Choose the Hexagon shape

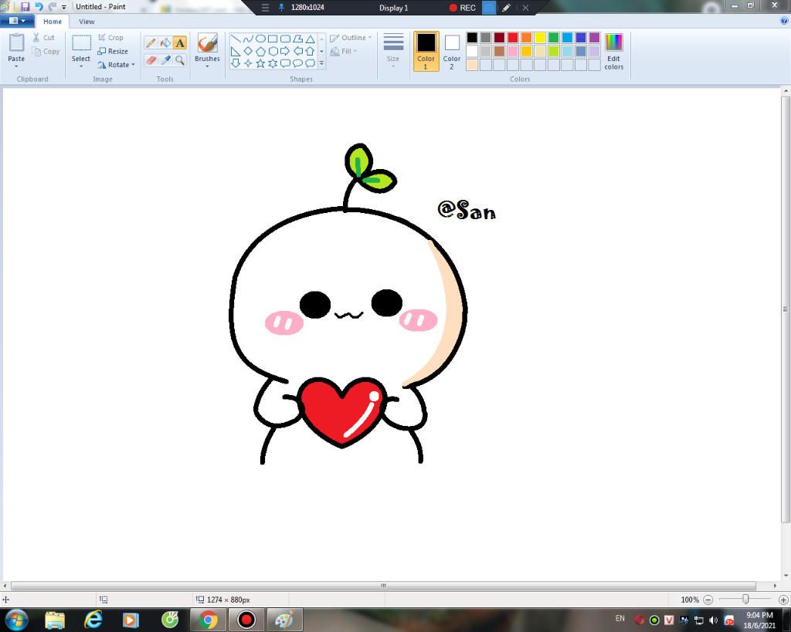(x=273, y=51)
